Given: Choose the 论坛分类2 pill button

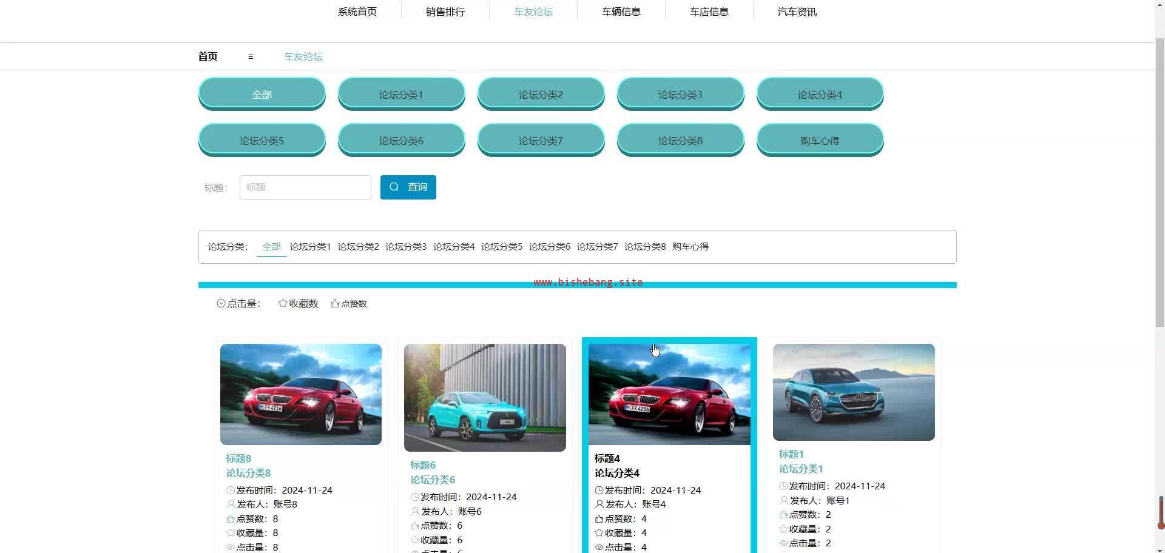Looking at the screenshot, I should tap(541, 94).
